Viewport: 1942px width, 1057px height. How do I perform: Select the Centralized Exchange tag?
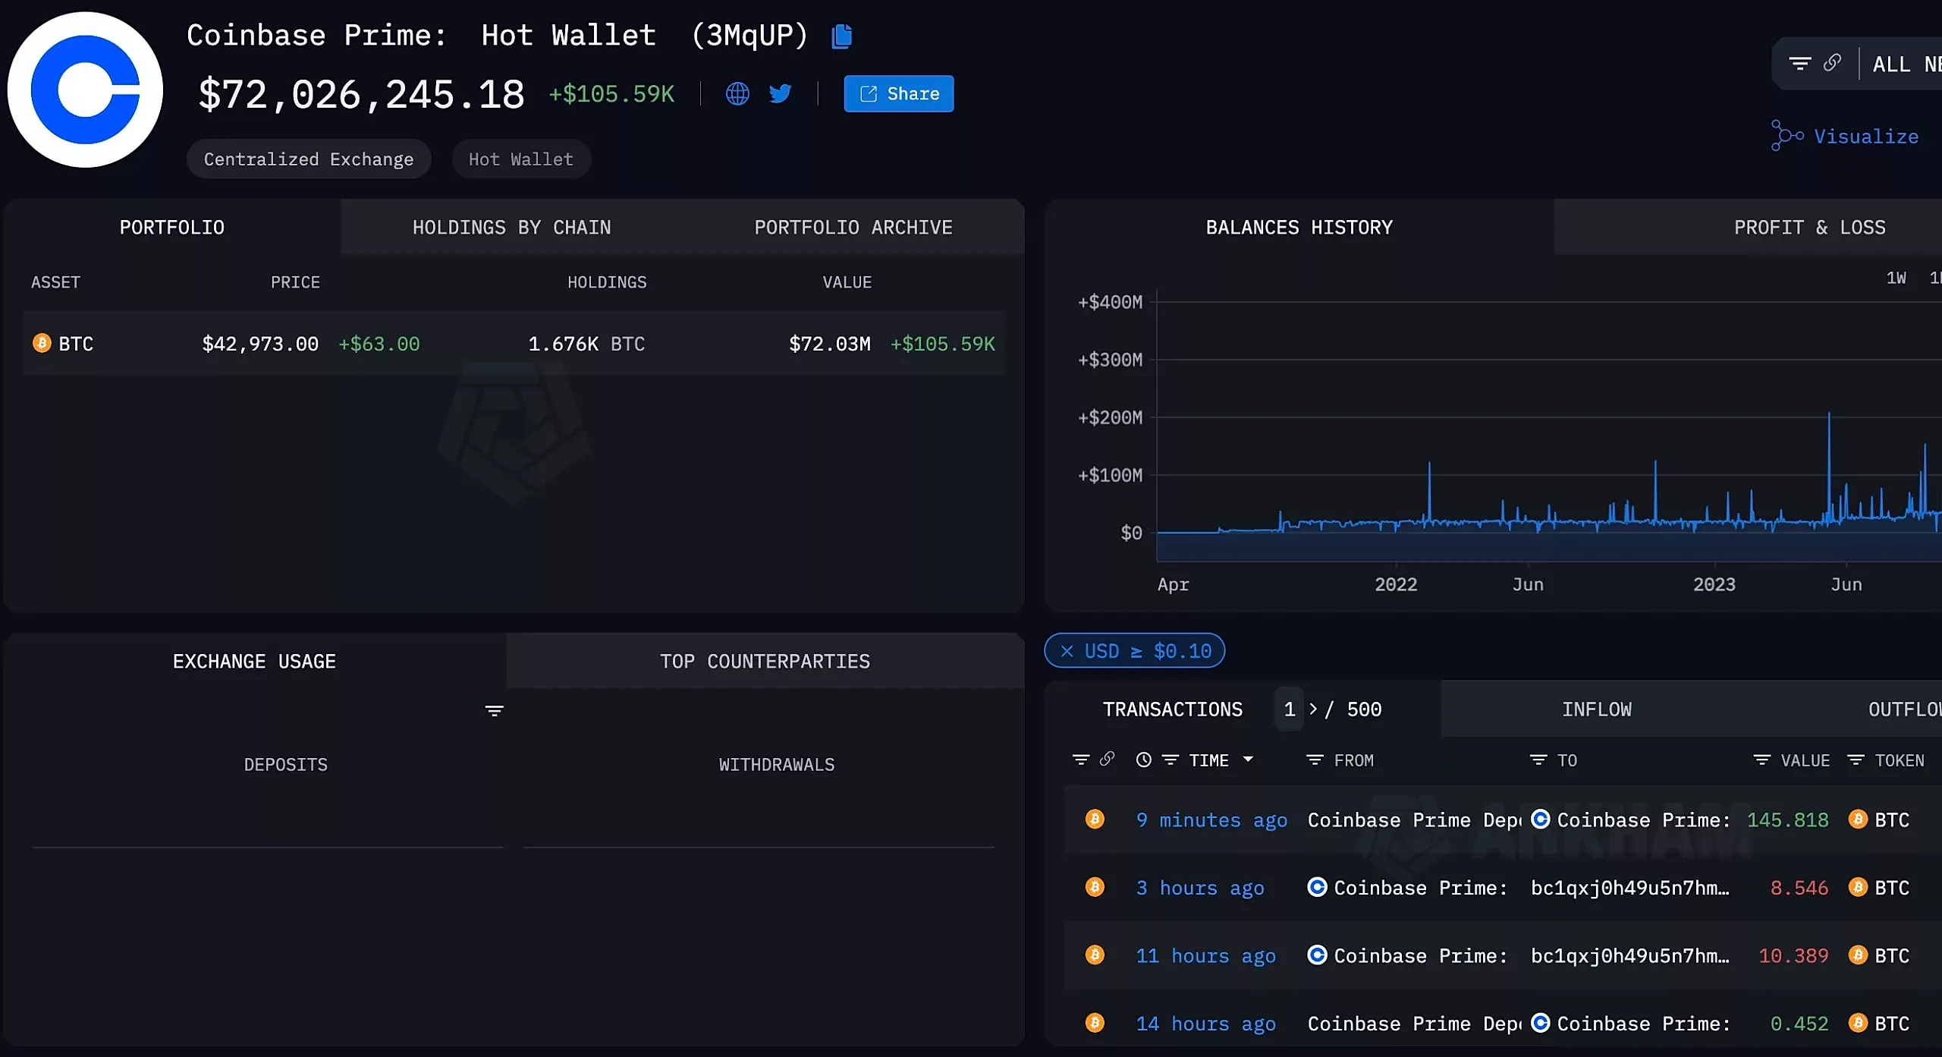tap(309, 159)
